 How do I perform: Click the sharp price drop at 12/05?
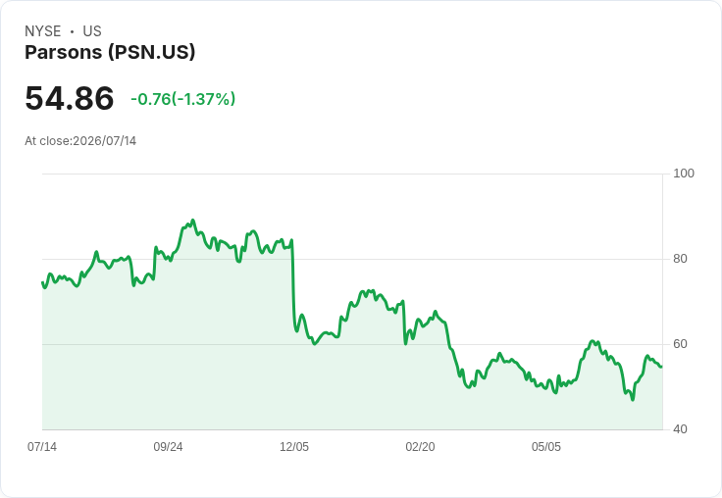coord(293,285)
